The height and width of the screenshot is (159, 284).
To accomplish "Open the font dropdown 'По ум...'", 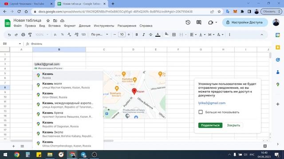I will click(99, 34).
